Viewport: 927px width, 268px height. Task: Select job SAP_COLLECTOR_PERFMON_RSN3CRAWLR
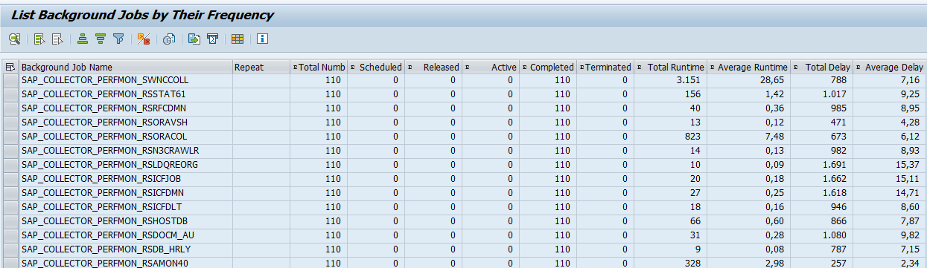(x=110, y=151)
